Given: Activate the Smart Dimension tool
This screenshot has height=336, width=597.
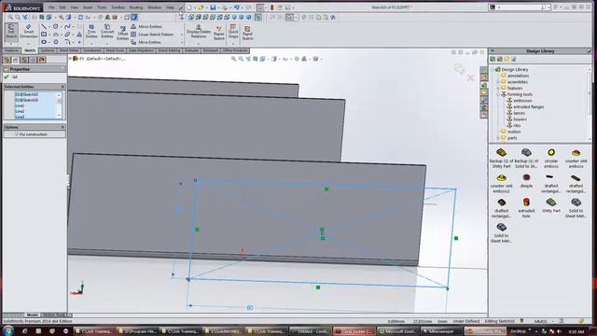Looking at the screenshot, I should (x=29, y=31).
